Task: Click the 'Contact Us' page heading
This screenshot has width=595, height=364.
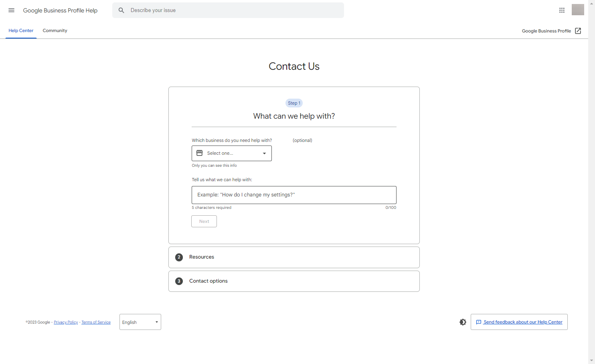Action: [x=294, y=67]
